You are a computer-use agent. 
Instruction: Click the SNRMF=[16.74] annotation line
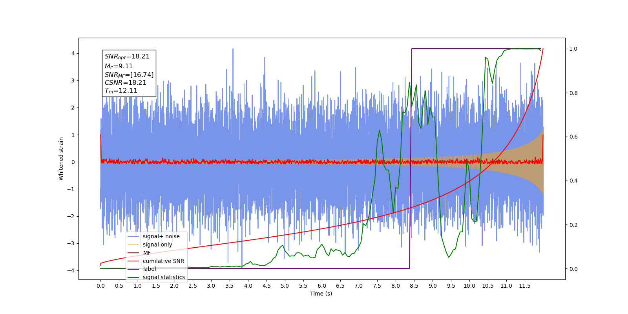tap(129, 75)
